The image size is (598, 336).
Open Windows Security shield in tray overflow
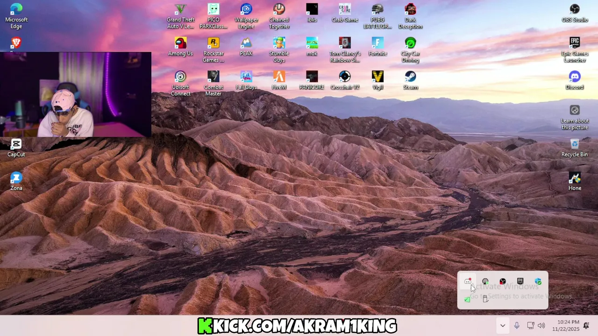point(538,281)
